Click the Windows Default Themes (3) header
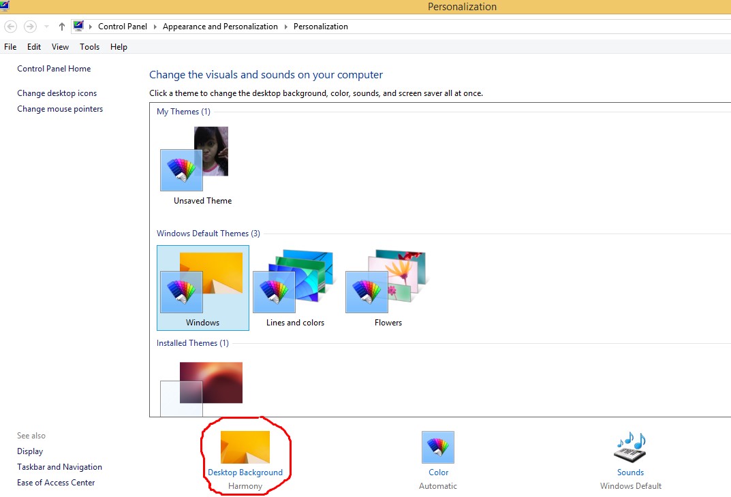The height and width of the screenshot is (497, 731). pos(208,234)
